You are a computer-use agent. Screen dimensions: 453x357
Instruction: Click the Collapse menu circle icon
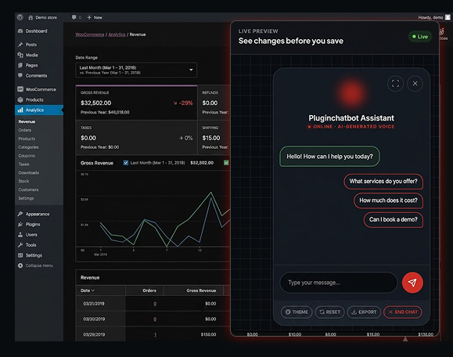pos(20,265)
